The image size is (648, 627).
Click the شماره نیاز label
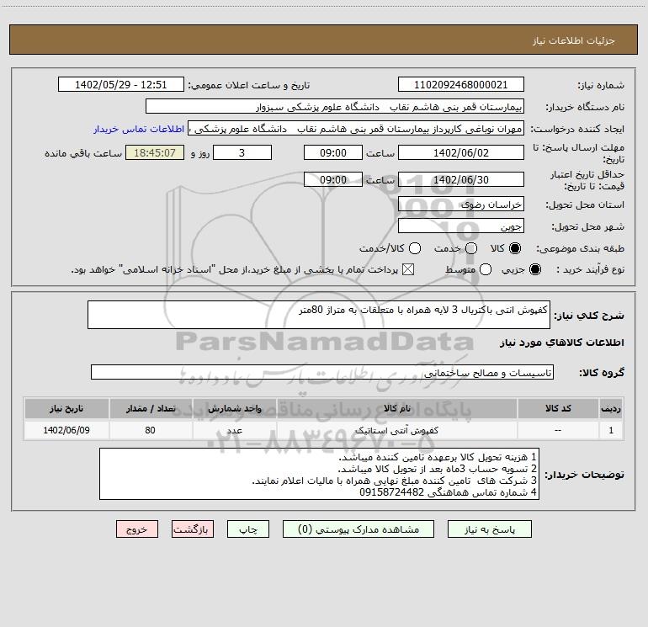tap(601, 85)
